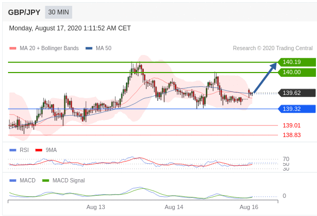Viewport: 317px width, 216px height.
Task: Click the 138.83 red support value
Action: (x=291, y=135)
